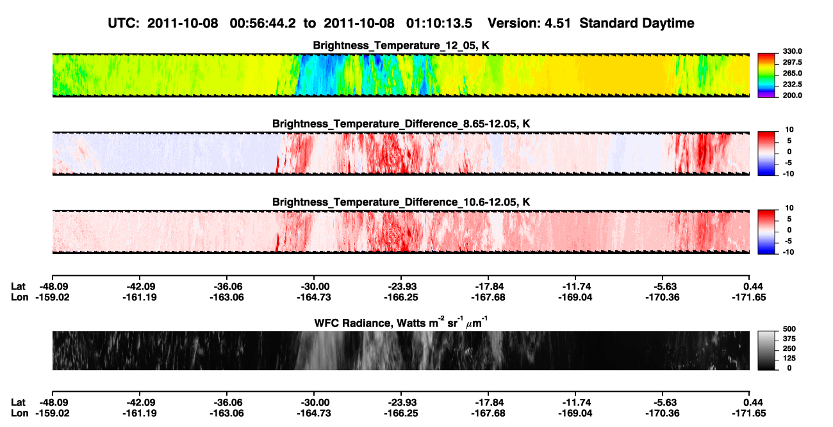The height and width of the screenshot is (427, 833).
Task: Click latitude -36.06 under the 10.6-12.05 panel
Action: tap(226, 287)
